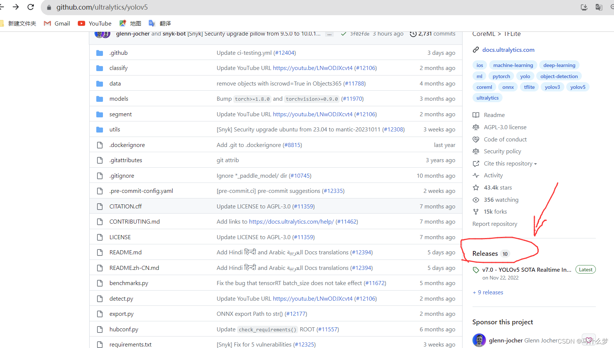This screenshot has width=614, height=348.
Task: Open the page install/download icon in the address bar
Action: [584, 7]
